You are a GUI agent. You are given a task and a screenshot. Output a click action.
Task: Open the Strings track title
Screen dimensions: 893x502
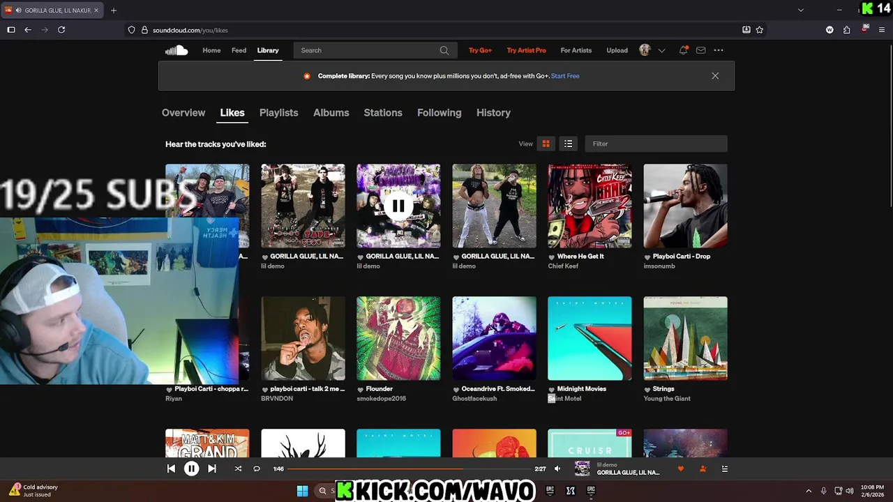point(663,389)
